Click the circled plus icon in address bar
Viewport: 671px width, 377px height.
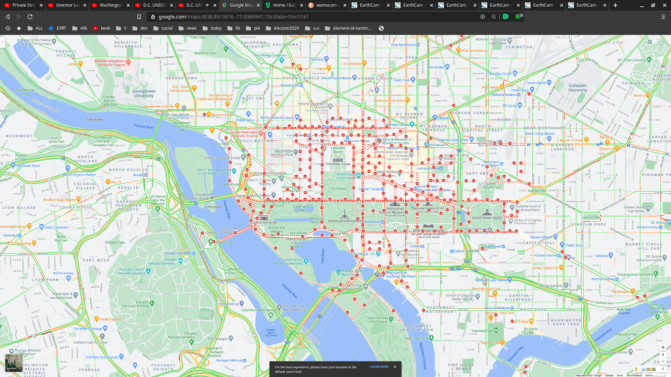483,17
